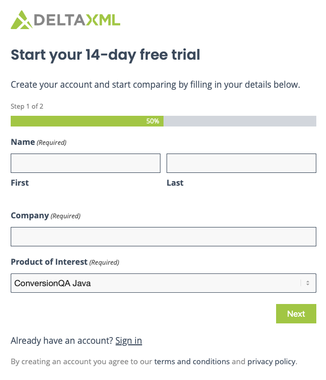Click the 50% progress label
Screen dimensions: 326x380
point(153,121)
